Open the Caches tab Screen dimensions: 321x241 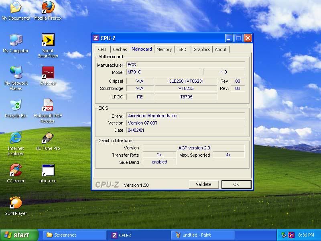pos(120,49)
